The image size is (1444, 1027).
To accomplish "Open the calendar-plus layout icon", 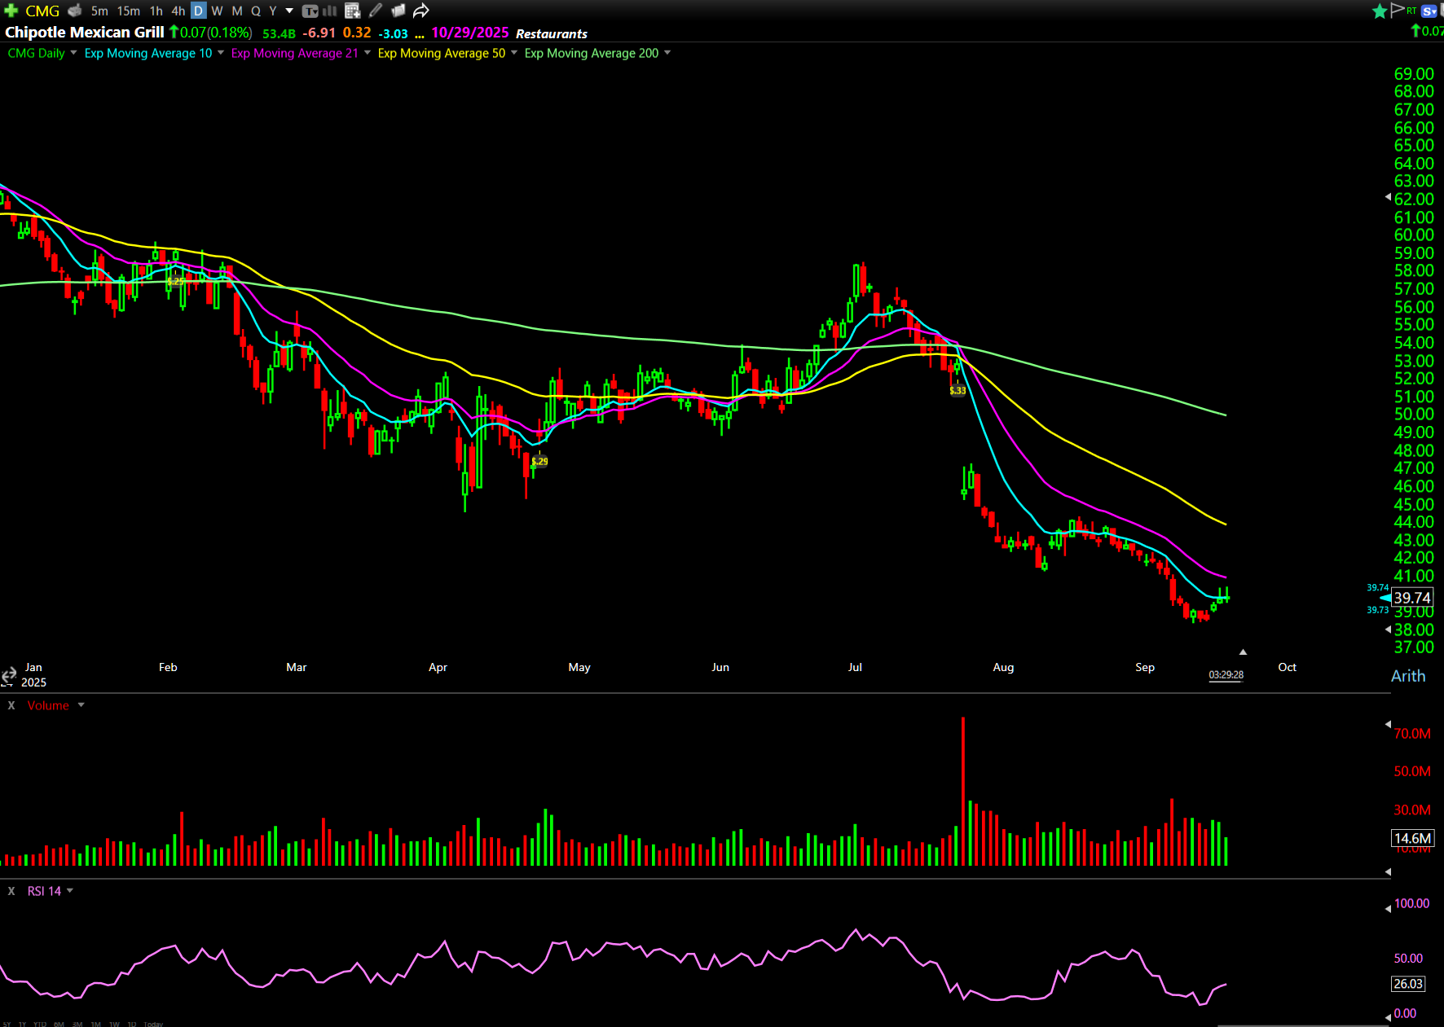I will pos(352,11).
